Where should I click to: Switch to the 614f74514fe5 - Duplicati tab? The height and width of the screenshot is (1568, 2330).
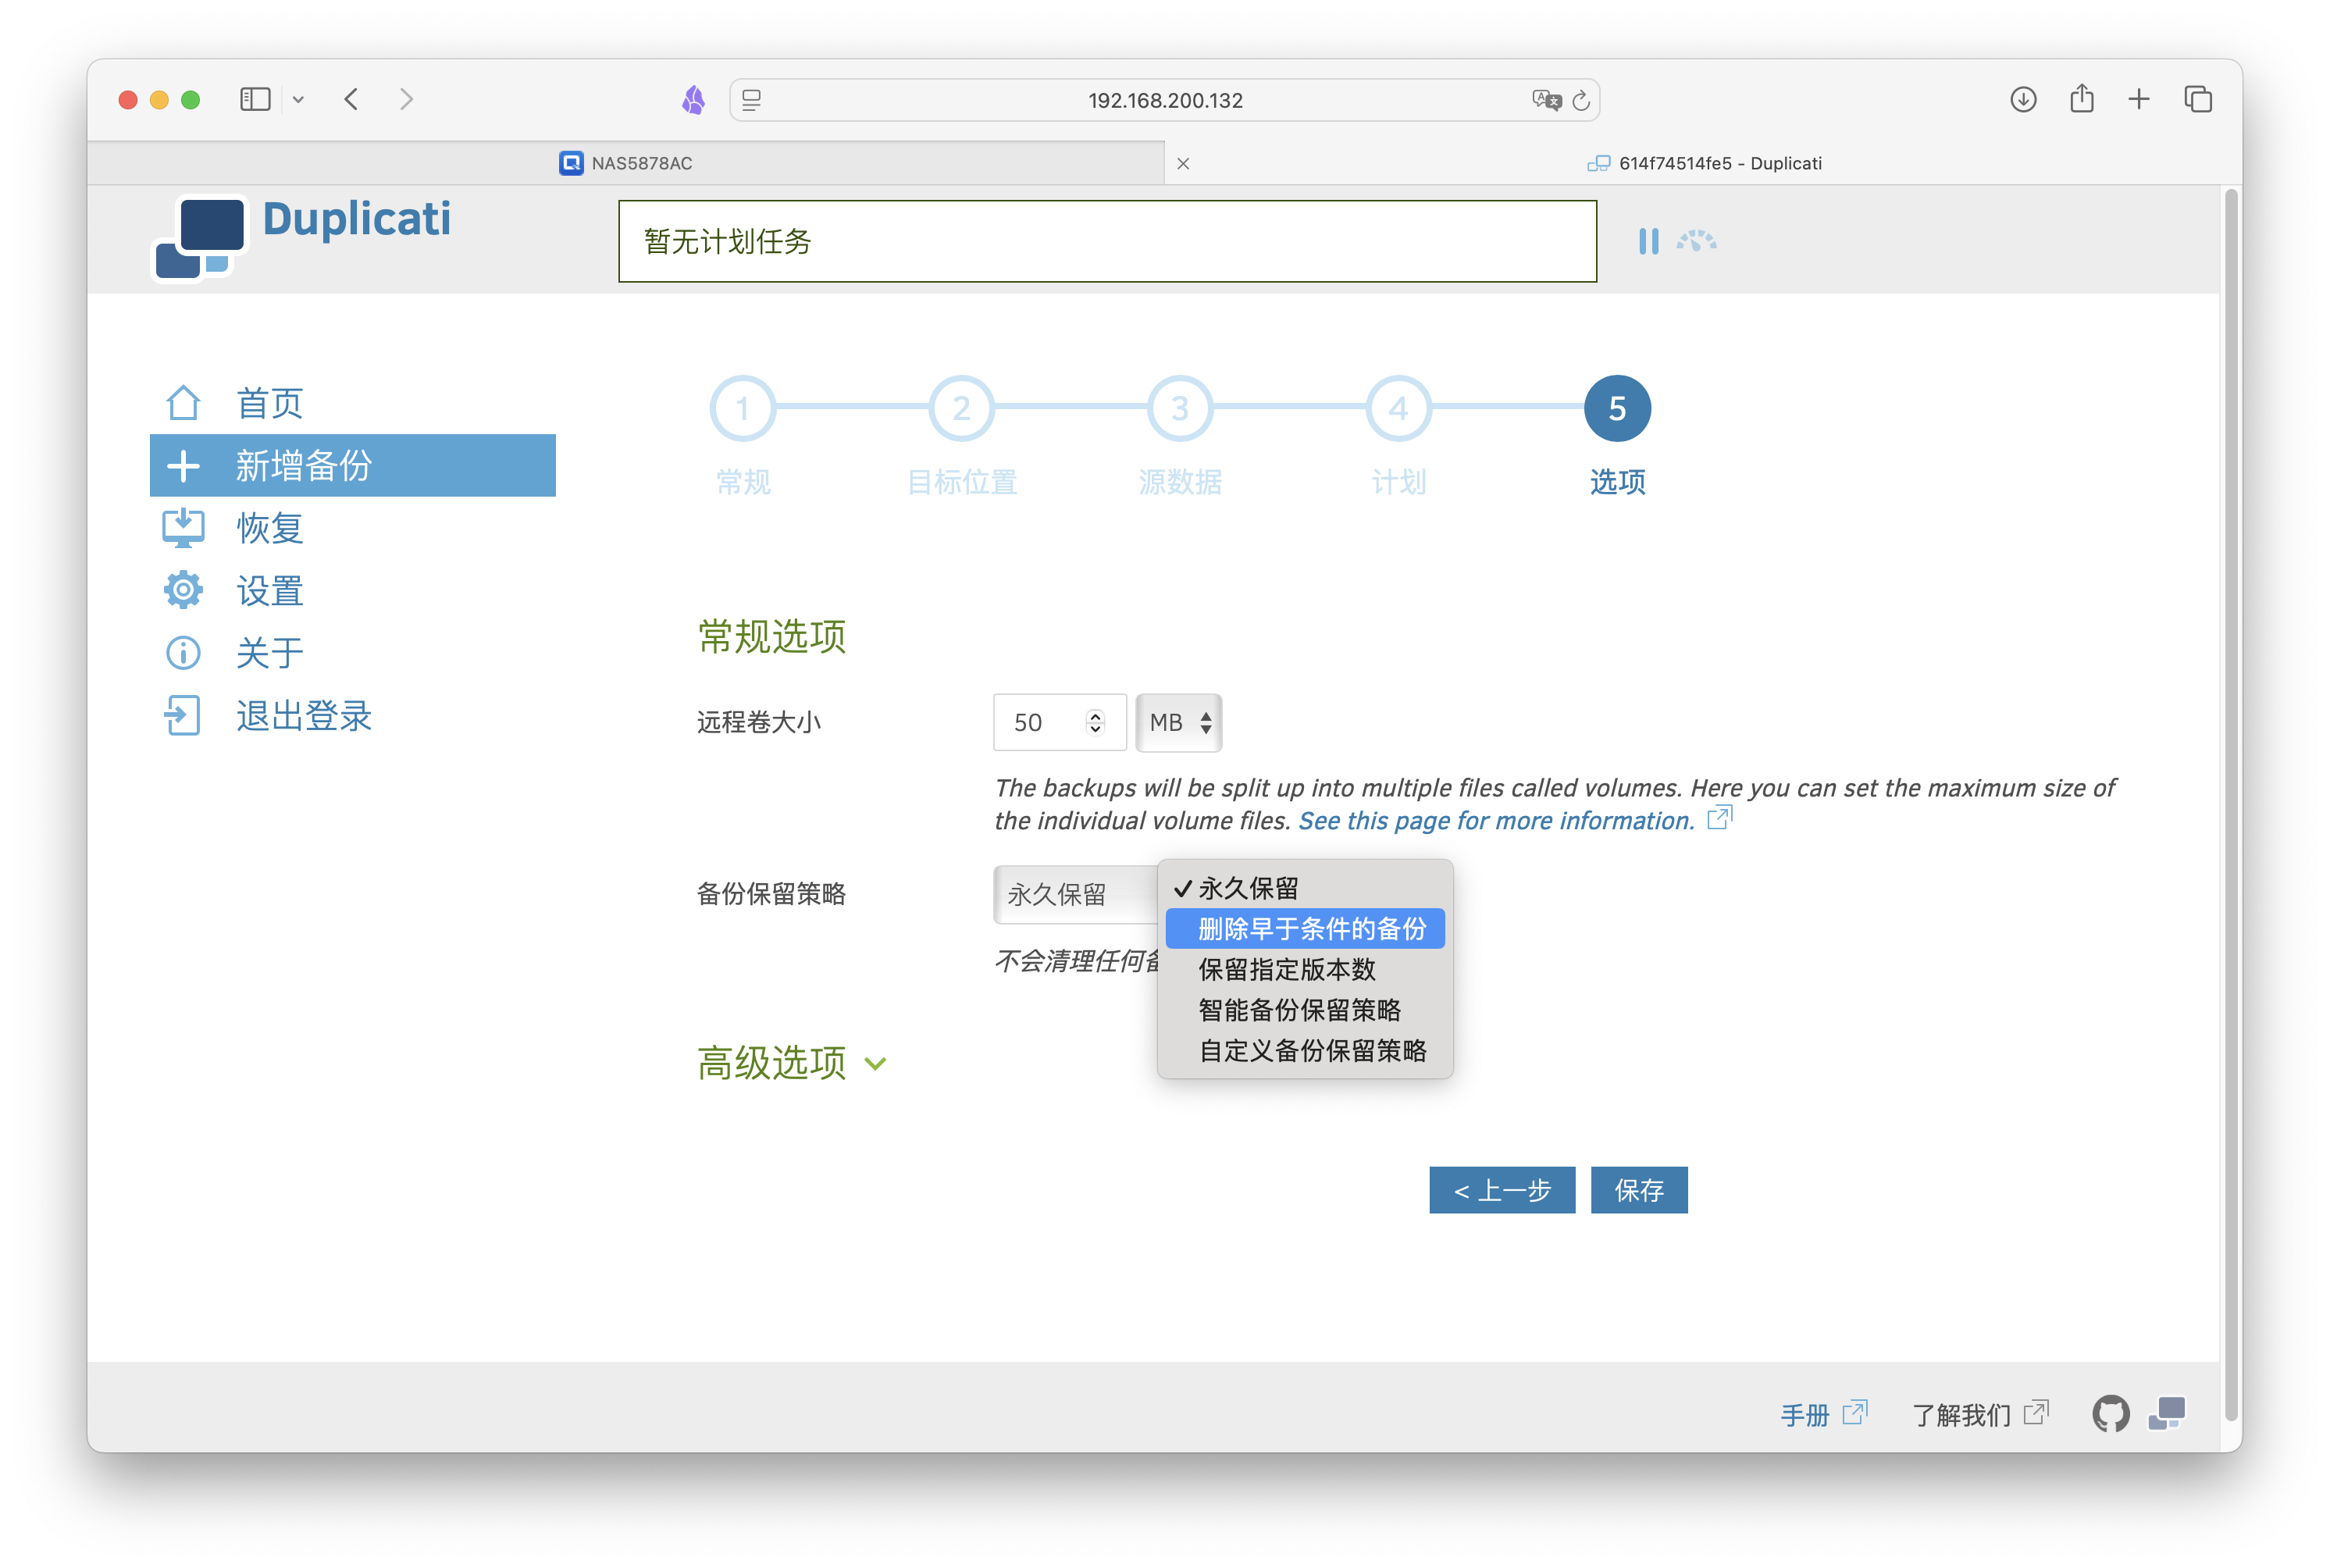click(x=1704, y=163)
